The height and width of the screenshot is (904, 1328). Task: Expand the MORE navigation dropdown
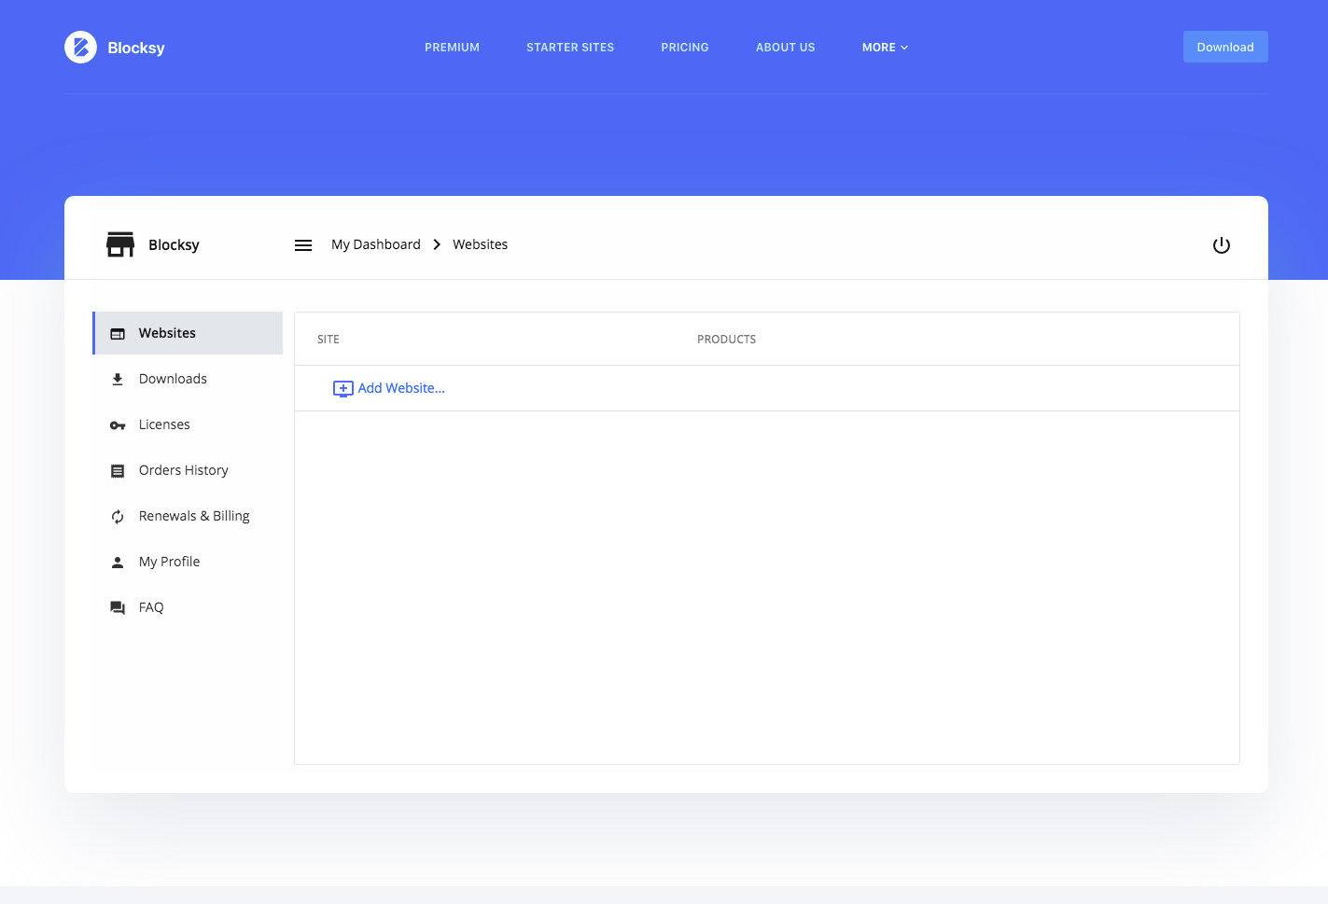[885, 48]
